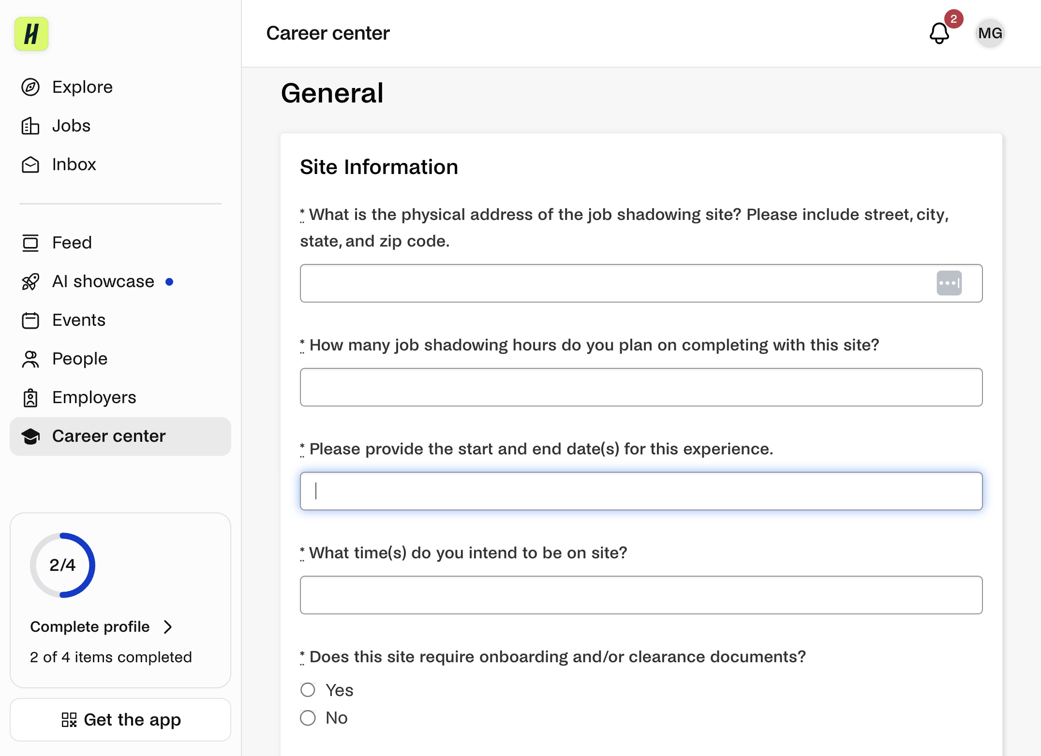Click the Get the app button
Screen dimensions: 1041x756
click(x=120, y=720)
